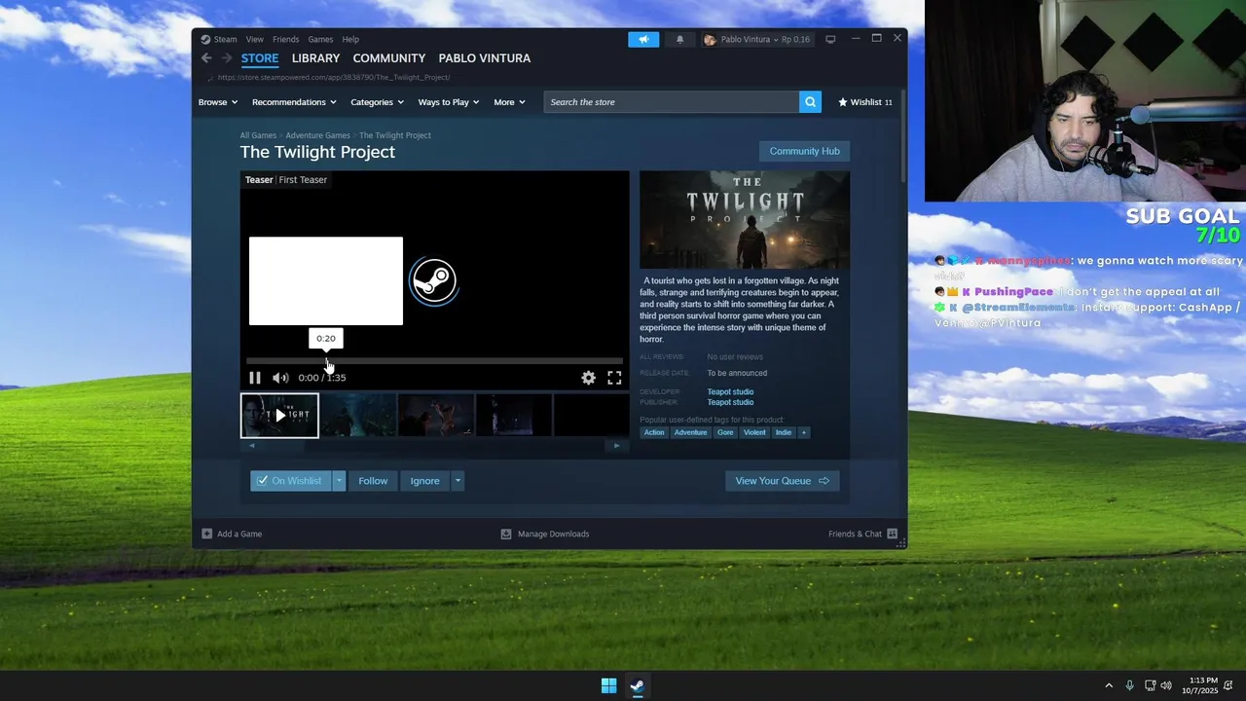
Task: Select the third screenshot thumbnail
Action: point(435,416)
